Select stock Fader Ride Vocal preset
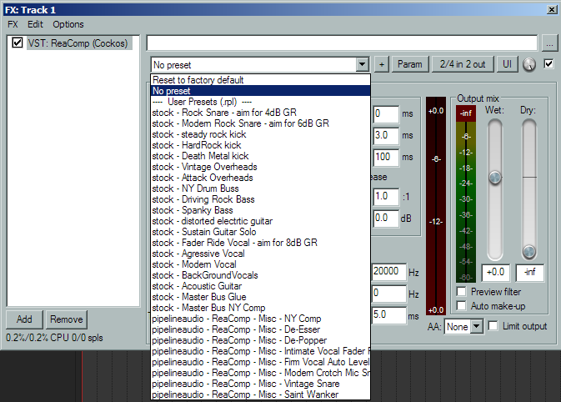Screen dimensions: 561x402 pos(260,243)
